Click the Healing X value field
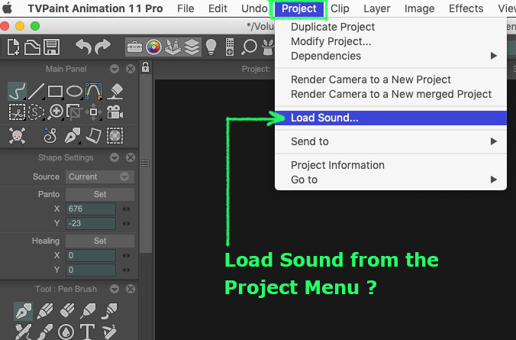Screen dimensions: 516x340 91,255
